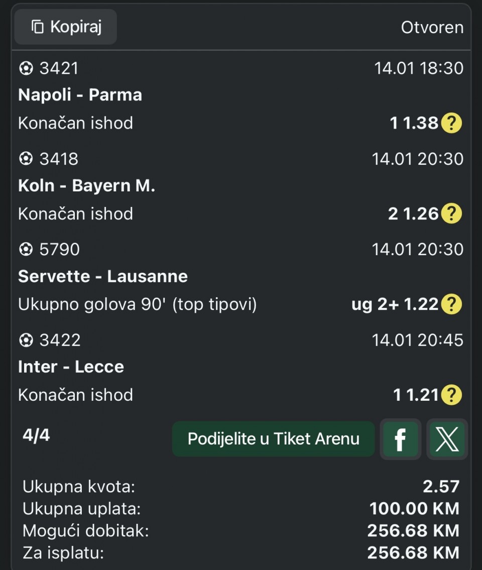
Task: Tap question mark beside Koln - Bayern odds
Action: [451, 214]
